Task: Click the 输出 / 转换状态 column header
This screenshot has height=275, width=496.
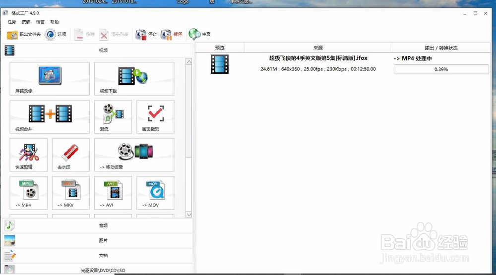Action: click(441, 48)
